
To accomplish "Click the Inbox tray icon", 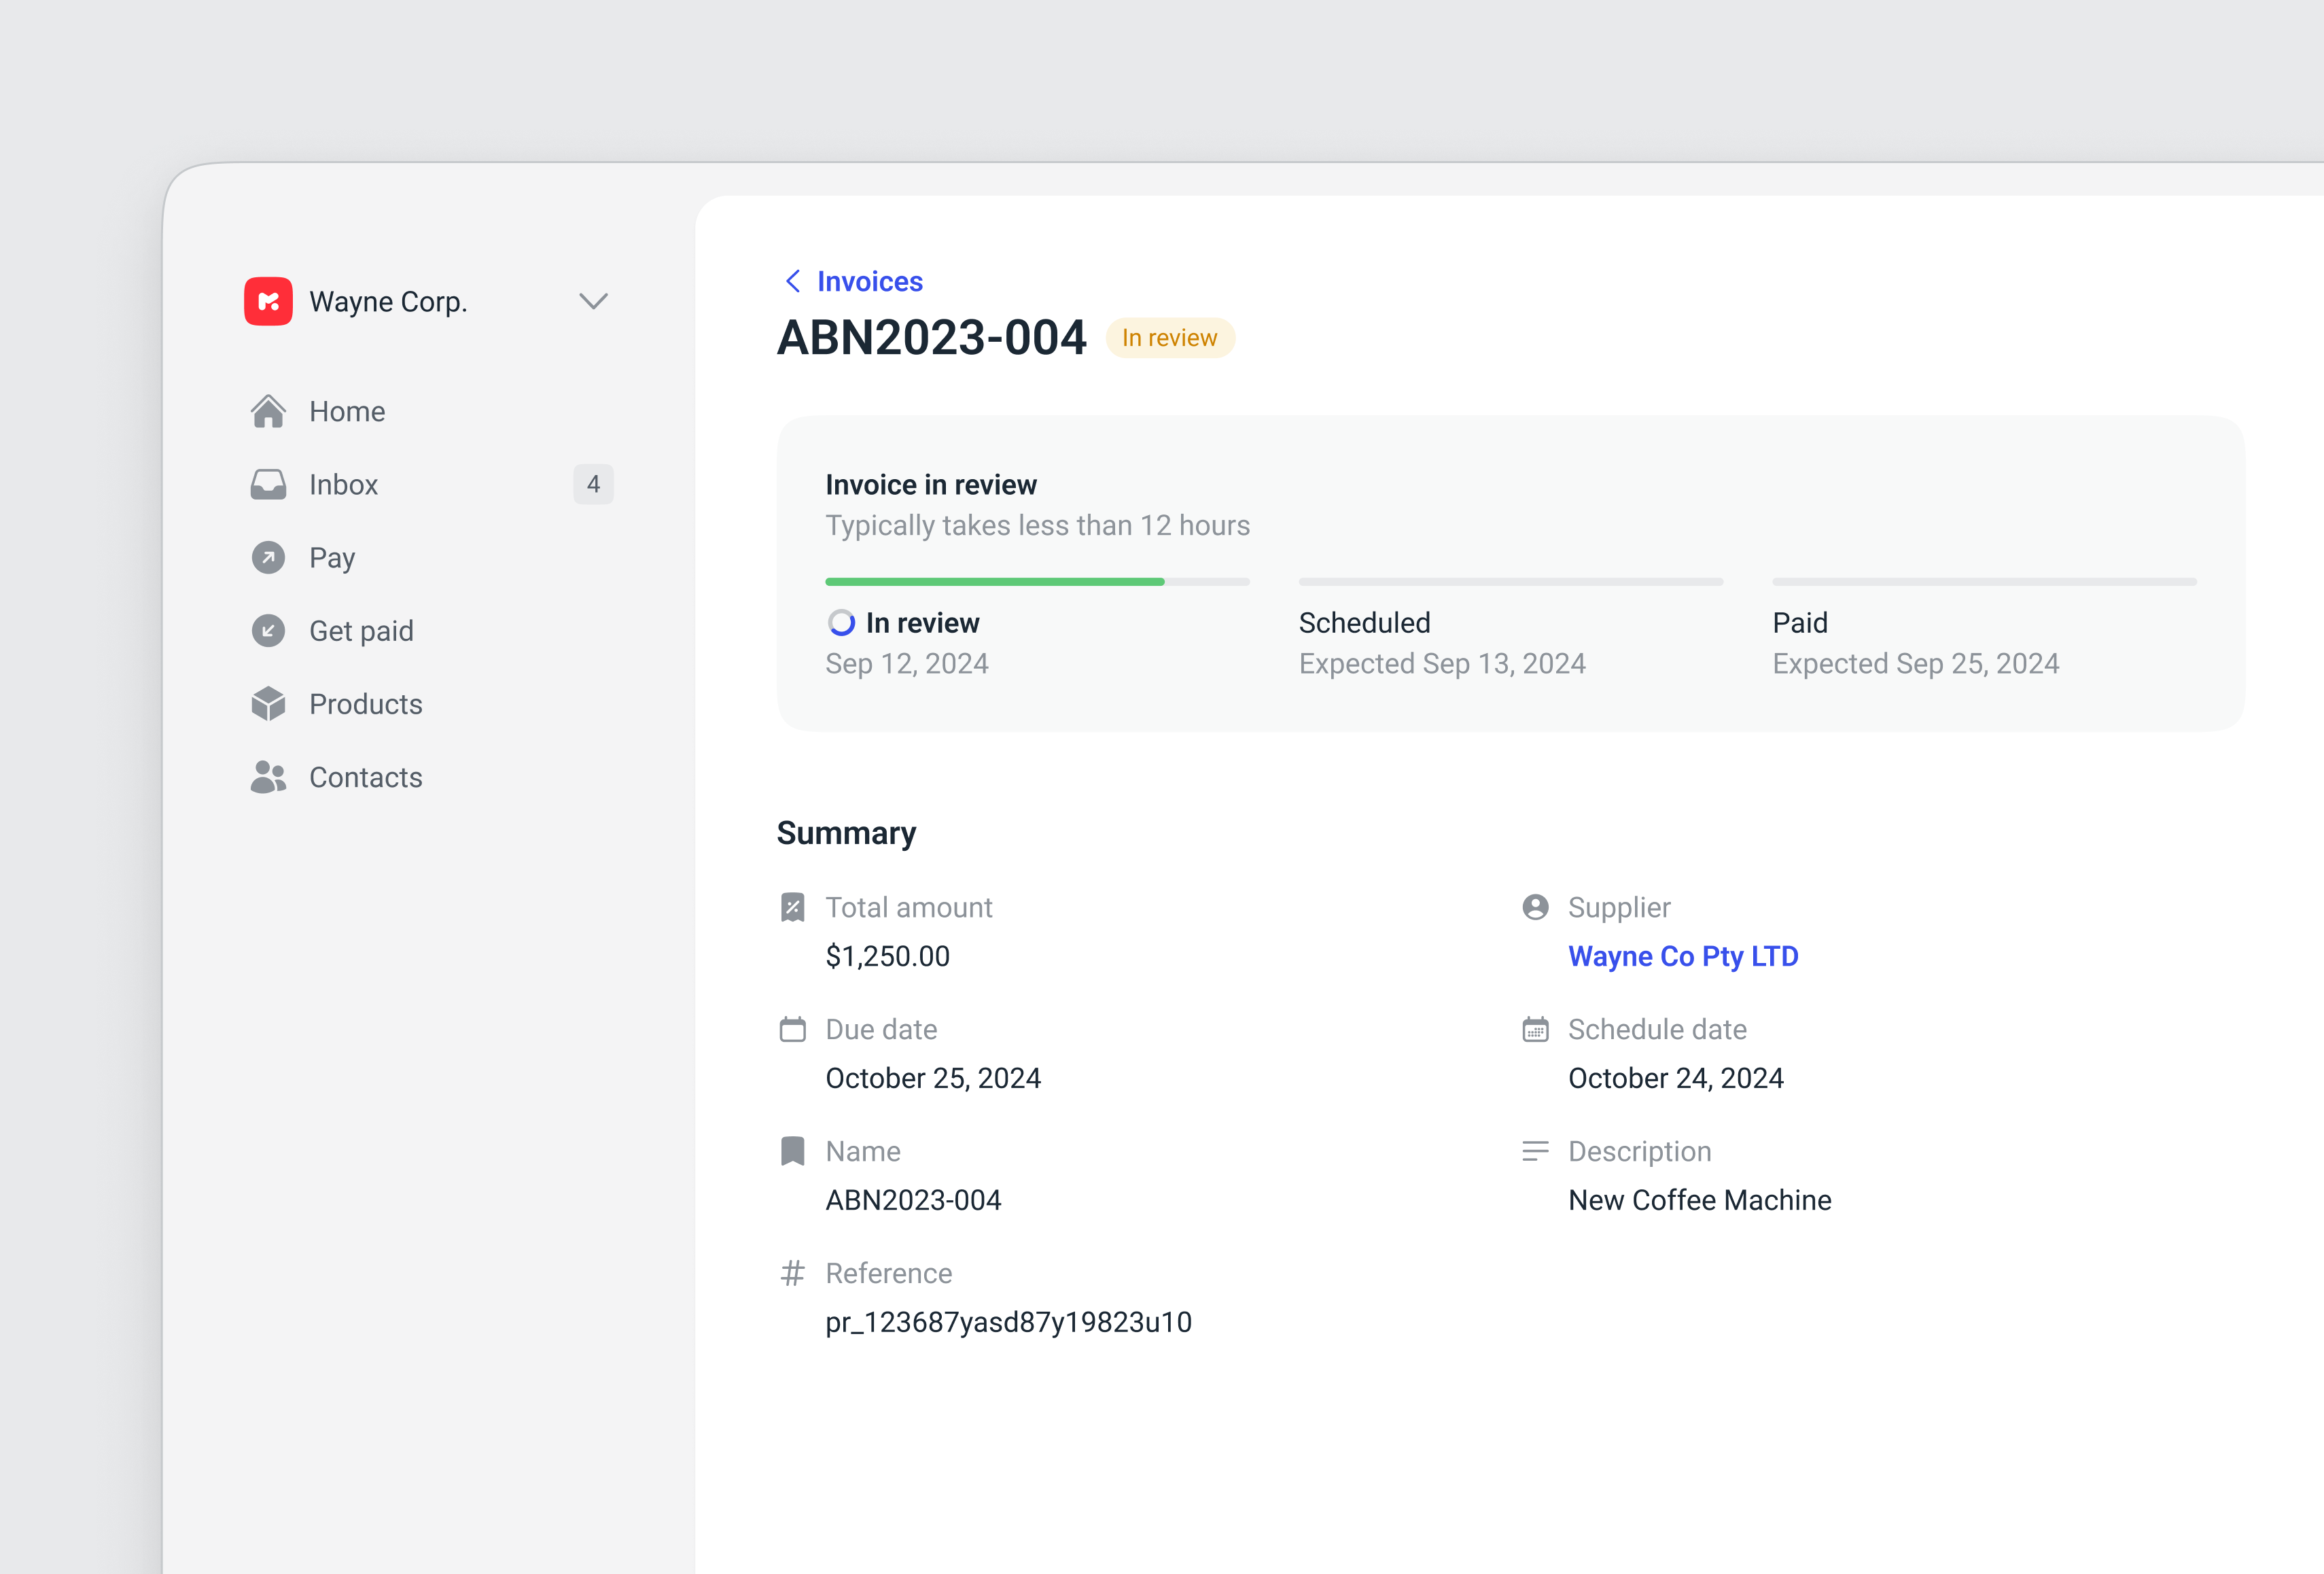I will 268,484.
